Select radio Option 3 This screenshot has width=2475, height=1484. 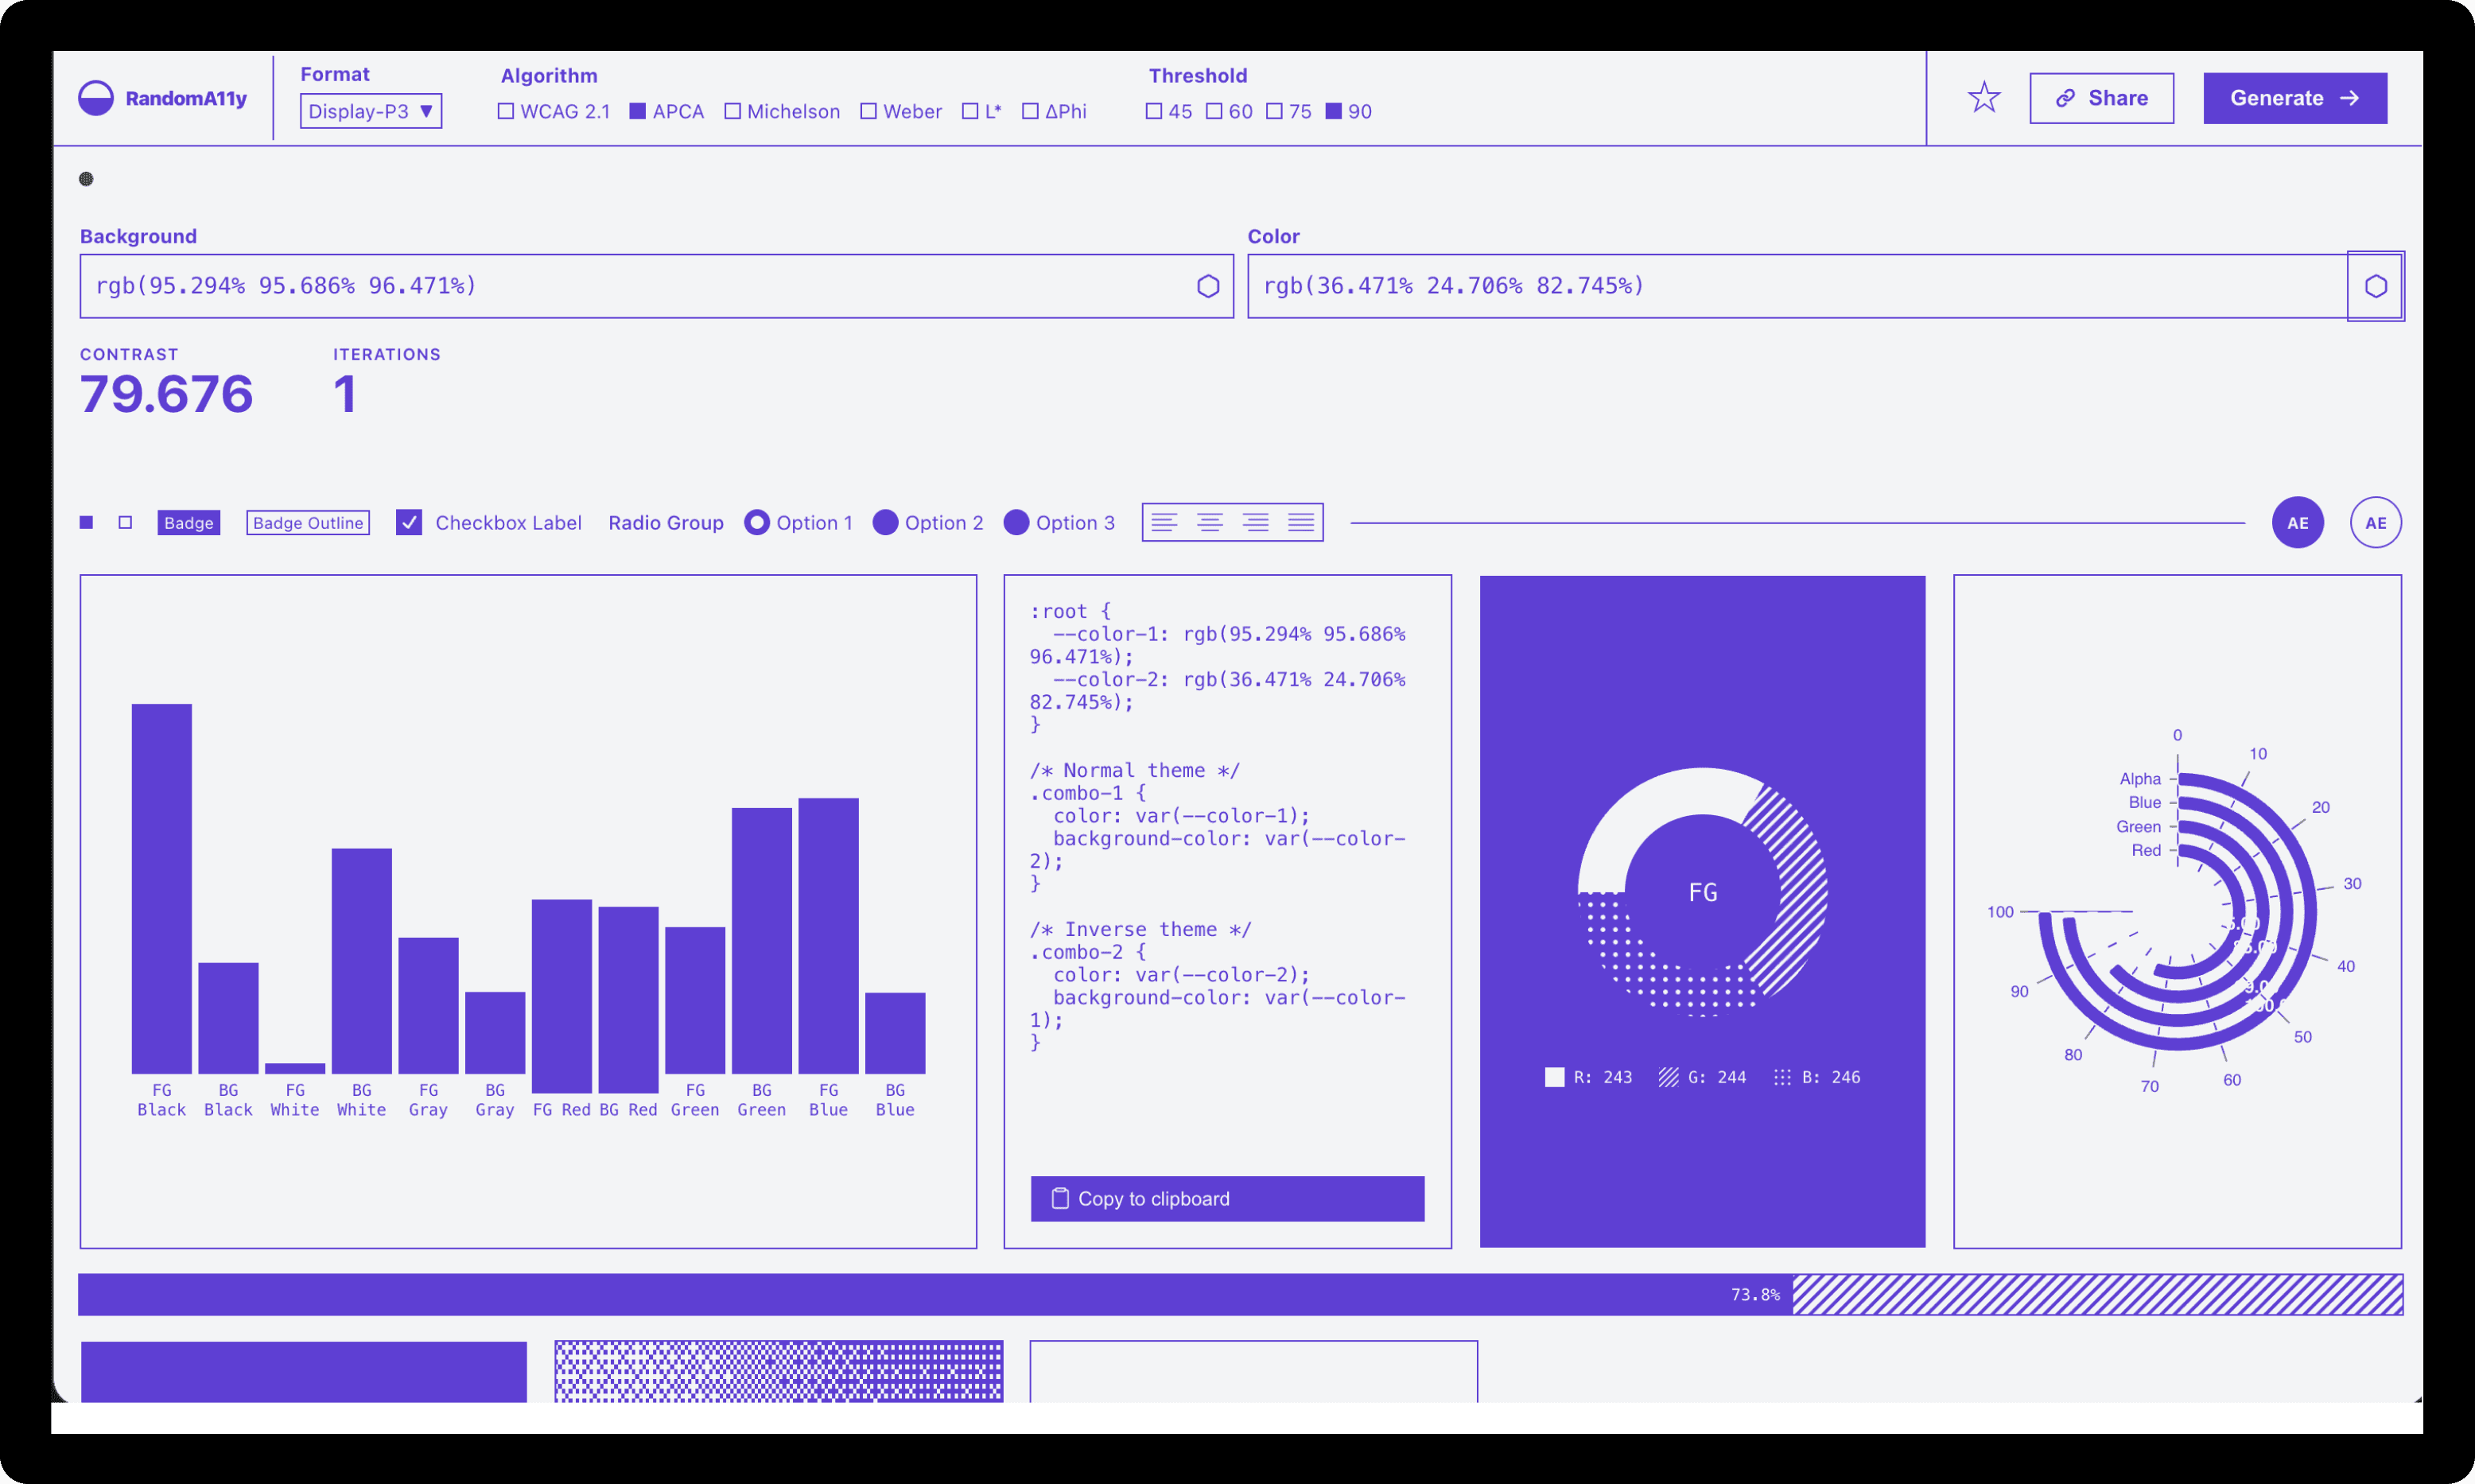tap(1016, 522)
